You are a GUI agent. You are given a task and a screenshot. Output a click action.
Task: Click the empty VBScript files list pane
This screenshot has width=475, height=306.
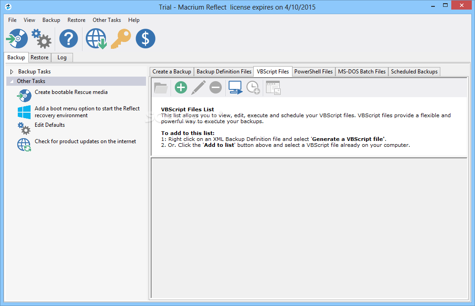pyautogui.click(x=309, y=228)
